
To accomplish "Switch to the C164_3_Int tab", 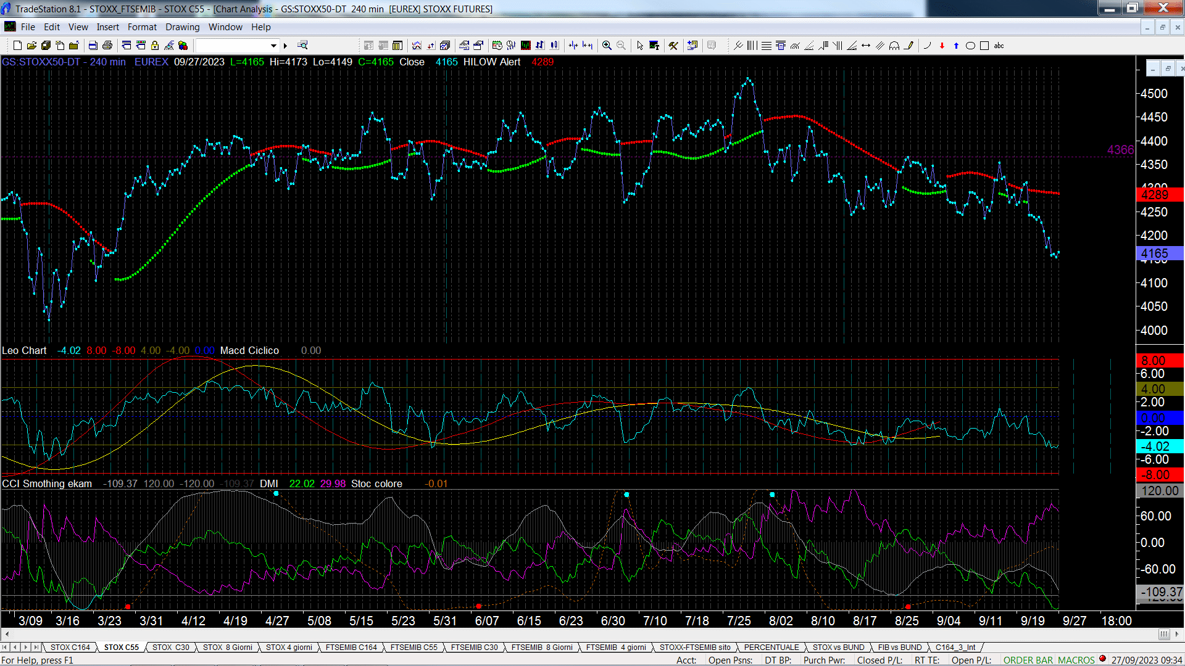I will coord(955,647).
